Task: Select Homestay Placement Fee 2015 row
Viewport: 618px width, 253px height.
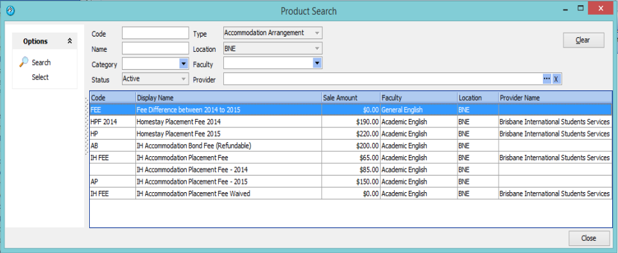Action: click(x=351, y=133)
